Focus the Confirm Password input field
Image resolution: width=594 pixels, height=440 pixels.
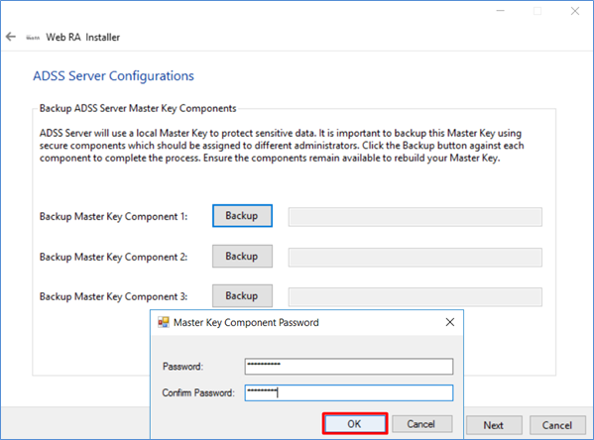click(x=349, y=393)
